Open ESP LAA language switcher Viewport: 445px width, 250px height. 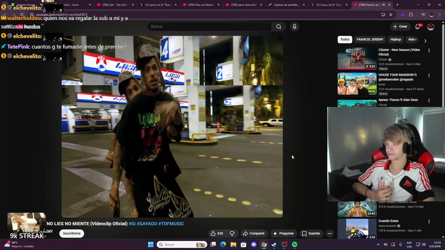(410, 245)
